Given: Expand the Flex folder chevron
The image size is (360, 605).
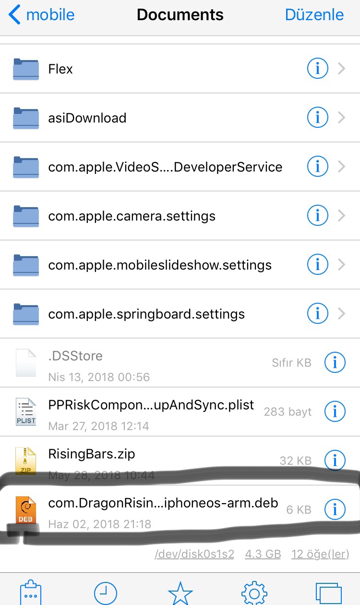Looking at the screenshot, I should (x=342, y=69).
